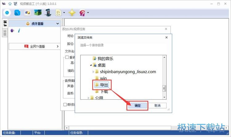
Task: Click the 平台 status bar entry
Action: pyautogui.click(x=37, y=133)
